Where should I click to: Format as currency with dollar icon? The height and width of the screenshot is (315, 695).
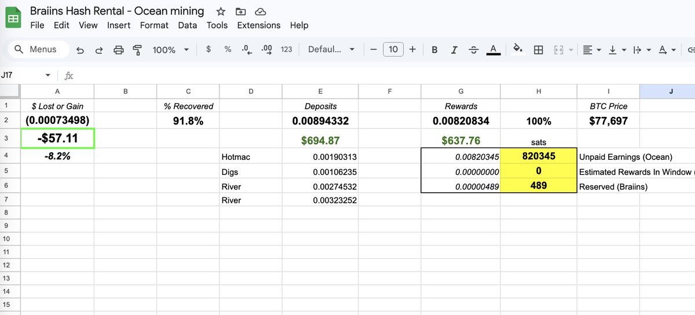pos(209,49)
